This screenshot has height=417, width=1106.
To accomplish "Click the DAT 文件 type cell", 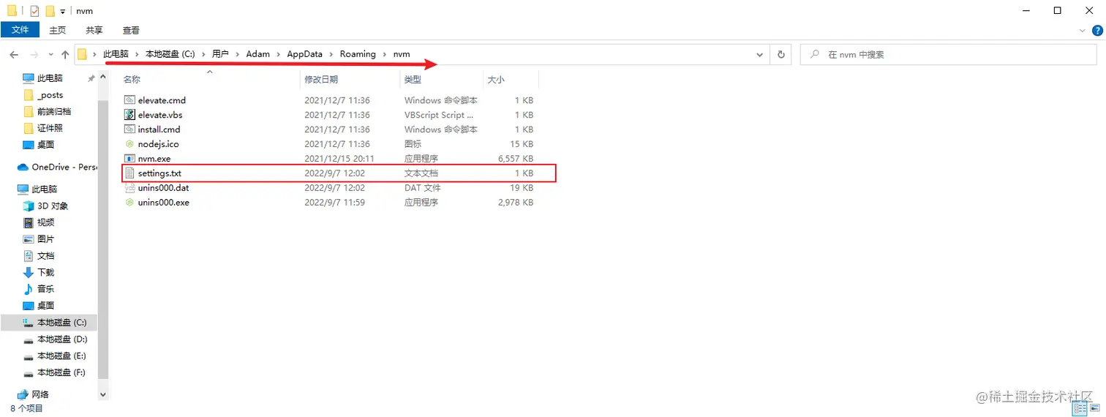I will pyautogui.click(x=423, y=188).
